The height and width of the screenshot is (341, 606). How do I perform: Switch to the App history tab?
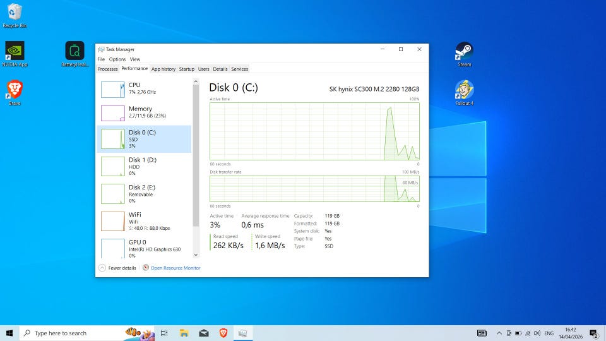[x=163, y=69]
